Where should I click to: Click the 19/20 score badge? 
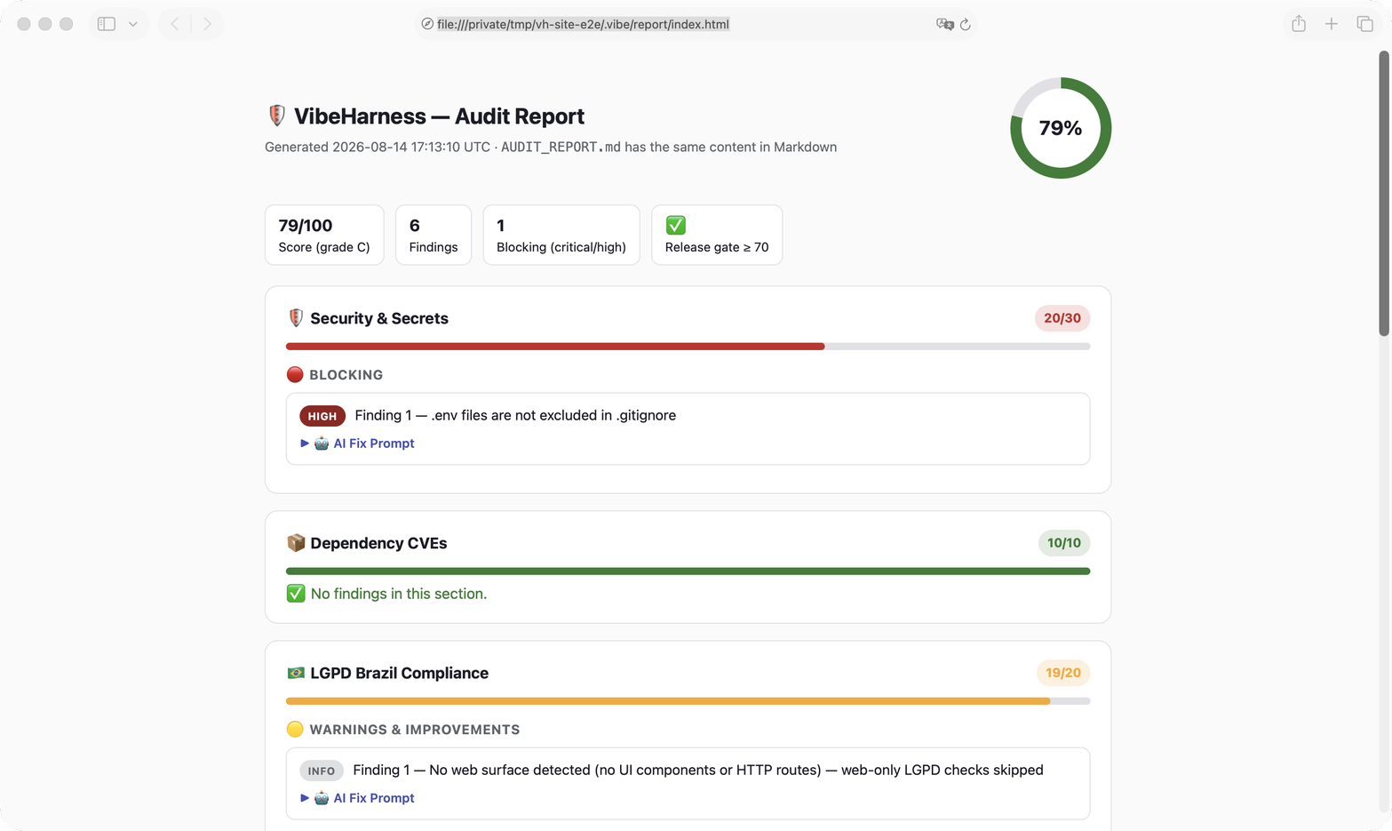(x=1063, y=673)
